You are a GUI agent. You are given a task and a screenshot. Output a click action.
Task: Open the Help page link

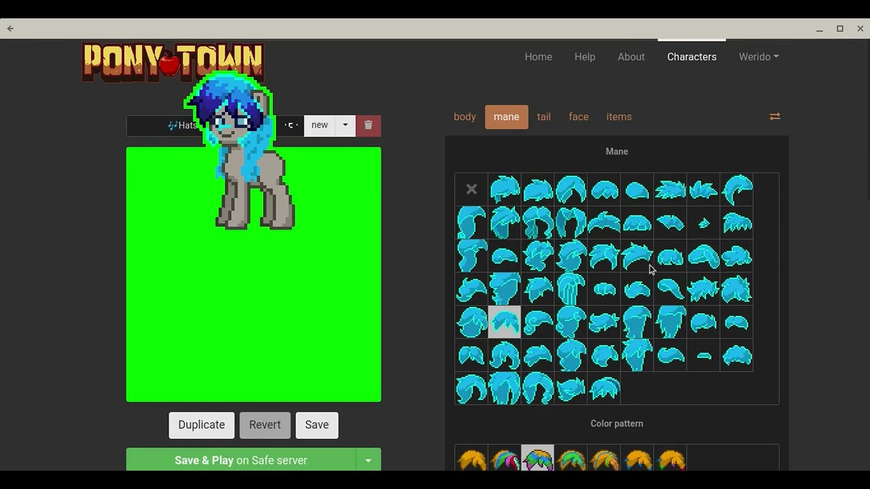(x=585, y=57)
